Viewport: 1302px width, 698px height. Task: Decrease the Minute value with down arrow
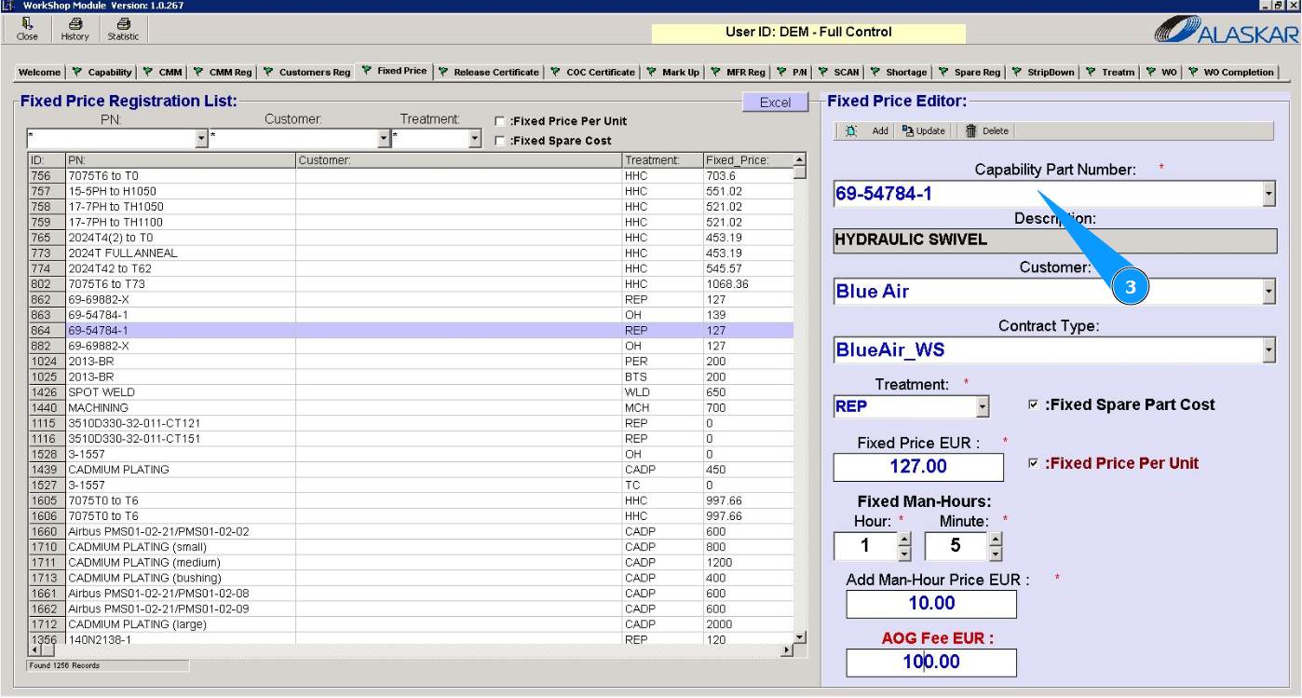pyautogui.click(x=996, y=554)
